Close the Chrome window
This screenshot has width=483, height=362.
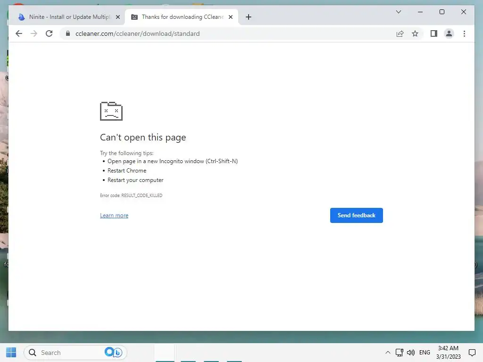point(463,12)
